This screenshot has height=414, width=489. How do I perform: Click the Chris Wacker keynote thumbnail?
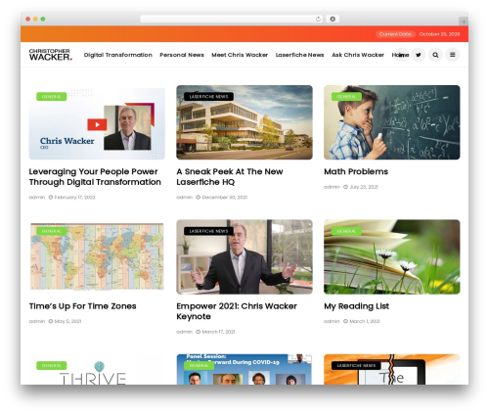(x=244, y=256)
